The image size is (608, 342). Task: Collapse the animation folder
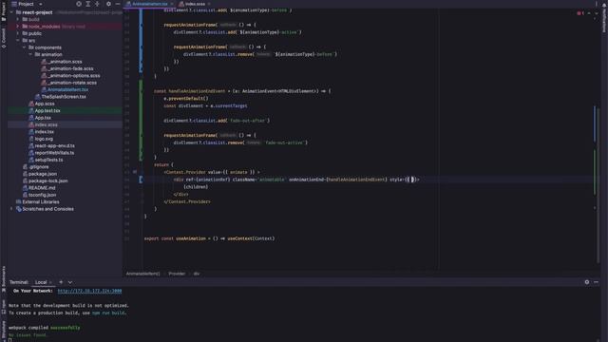(30, 54)
